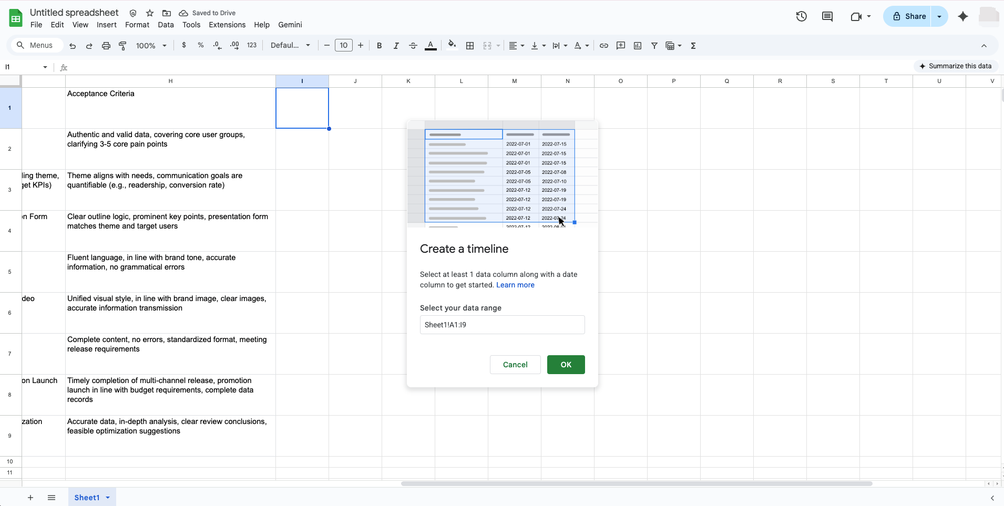Open Google Sheets home icon

[16, 18]
